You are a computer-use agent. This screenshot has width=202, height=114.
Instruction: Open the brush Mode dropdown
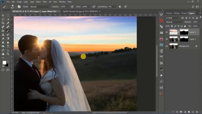coord(40,7)
